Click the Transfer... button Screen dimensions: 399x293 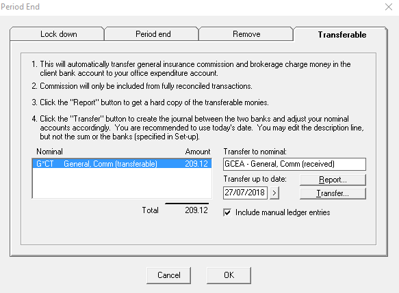(333, 193)
